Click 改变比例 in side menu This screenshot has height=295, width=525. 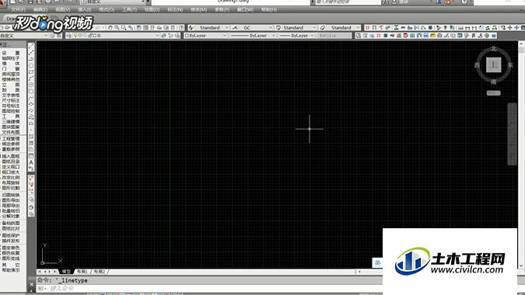tap(11, 178)
